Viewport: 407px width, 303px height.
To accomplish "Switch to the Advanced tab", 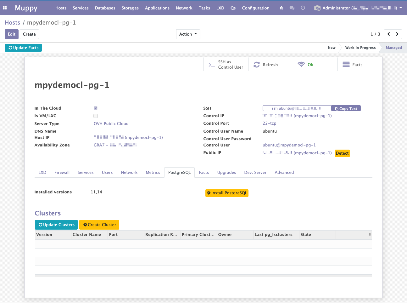I will point(284,172).
